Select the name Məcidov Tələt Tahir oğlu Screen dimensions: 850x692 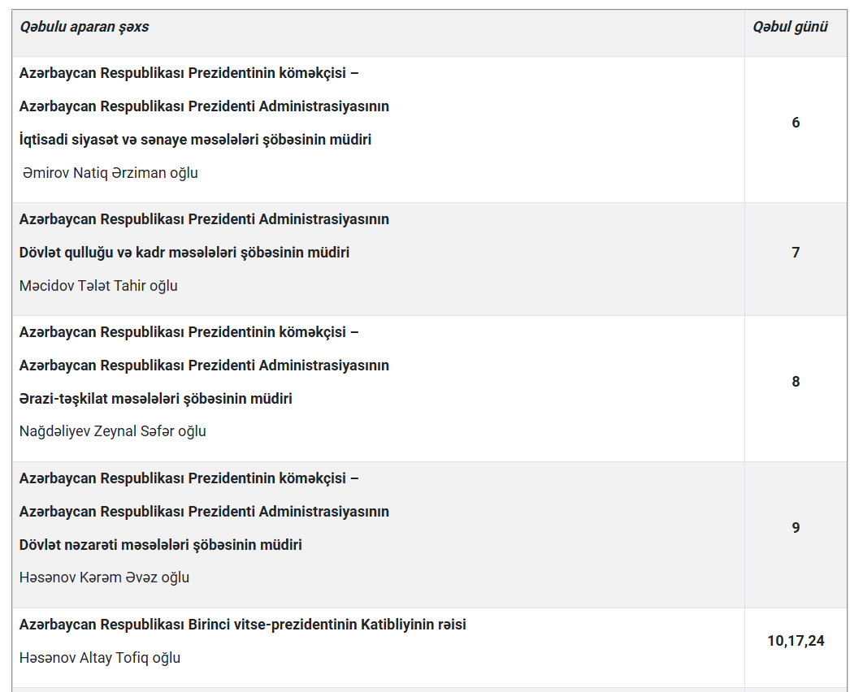pyautogui.click(x=98, y=286)
